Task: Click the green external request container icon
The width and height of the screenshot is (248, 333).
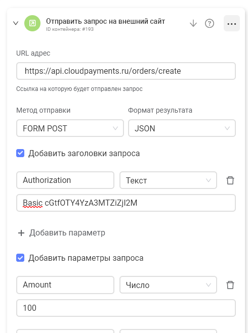Action: (32, 23)
